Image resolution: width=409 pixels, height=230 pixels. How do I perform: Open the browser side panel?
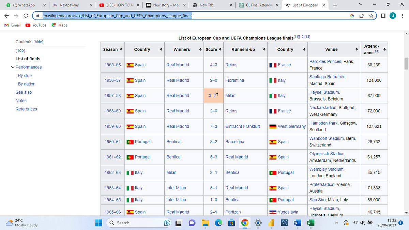click(x=383, y=16)
